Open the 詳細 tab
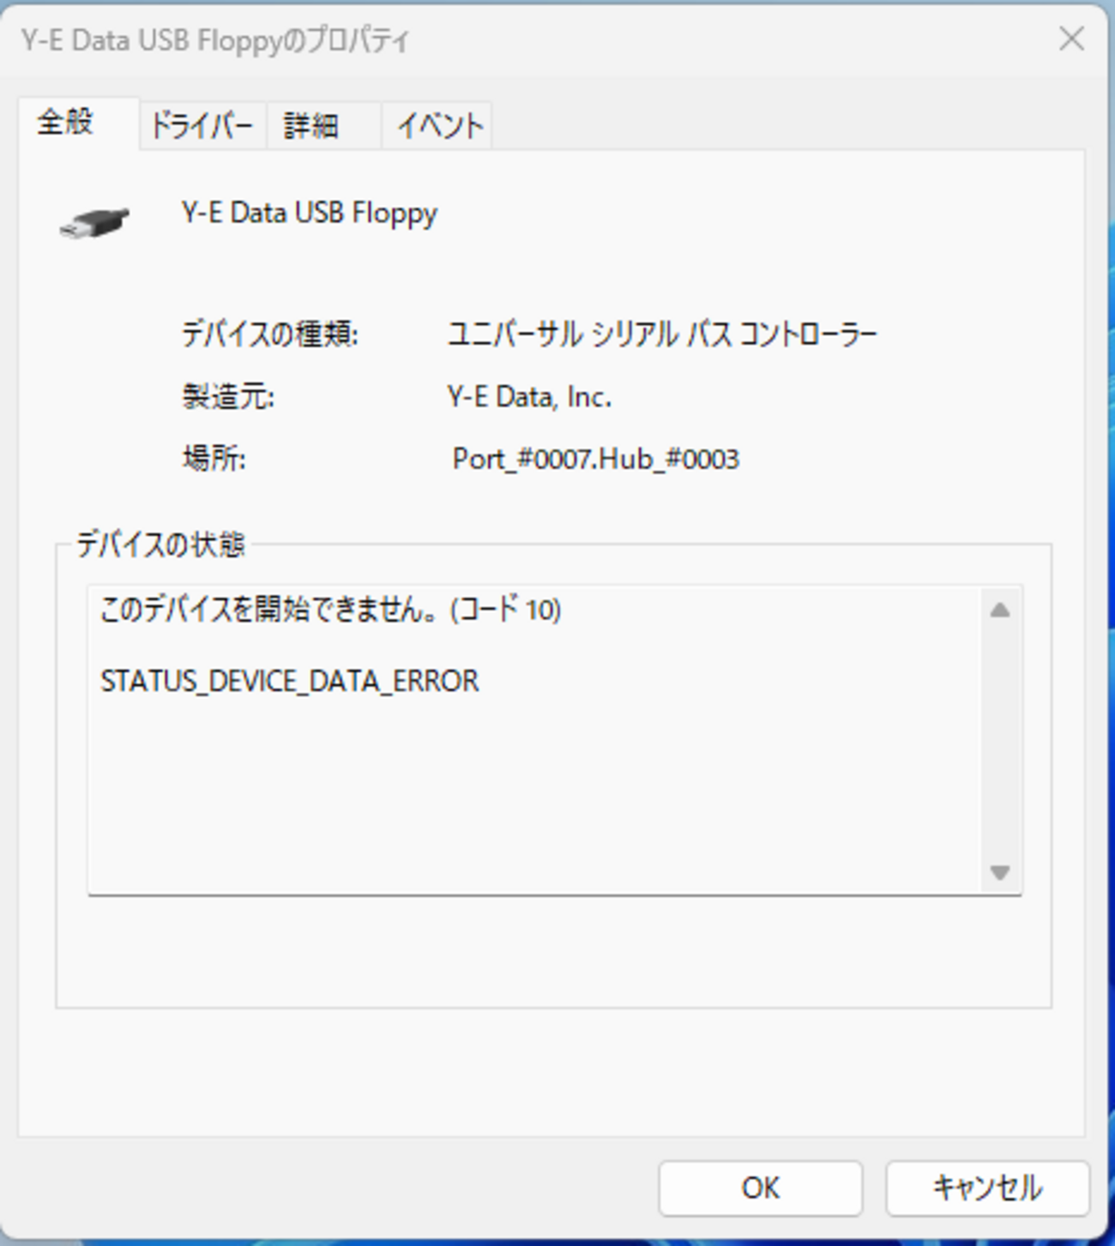This screenshot has height=1246, width=1115. point(323,126)
